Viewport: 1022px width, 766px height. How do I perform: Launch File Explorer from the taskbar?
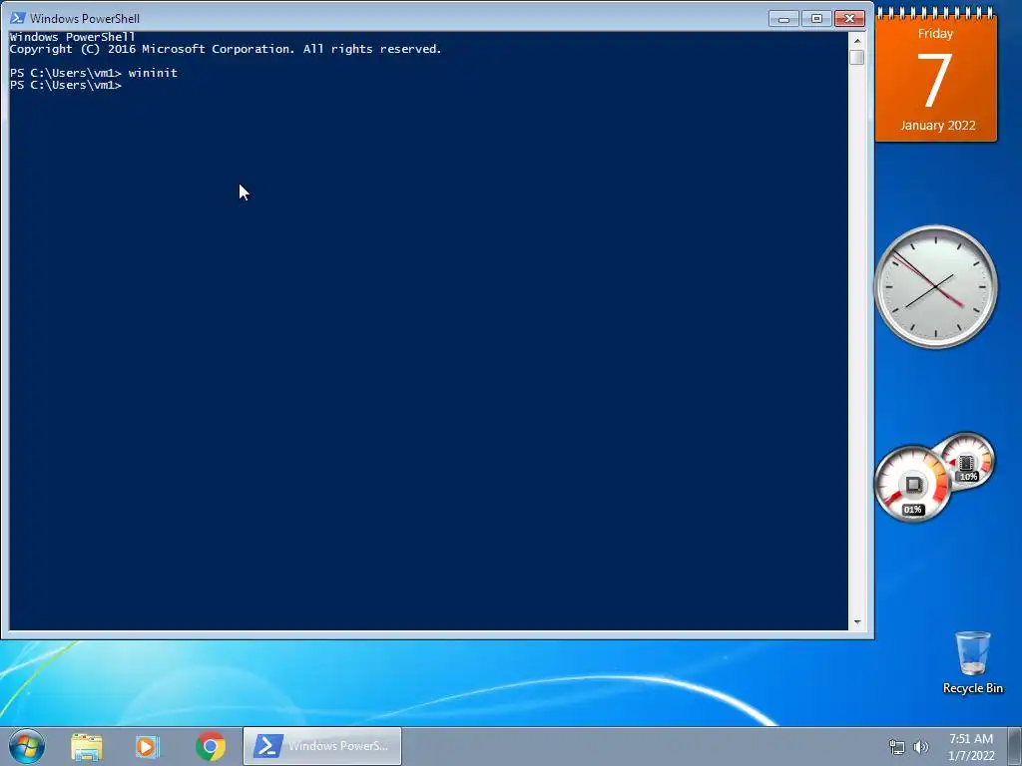[87, 746]
